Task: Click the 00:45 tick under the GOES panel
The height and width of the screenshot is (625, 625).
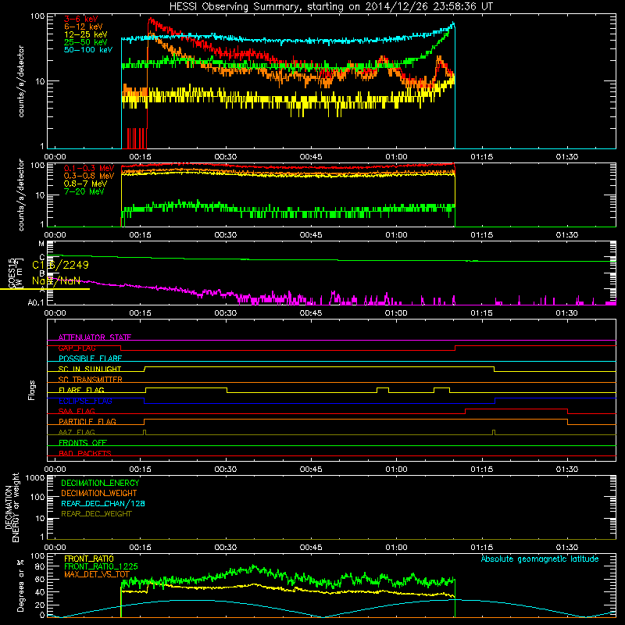Action: point(311,313)
